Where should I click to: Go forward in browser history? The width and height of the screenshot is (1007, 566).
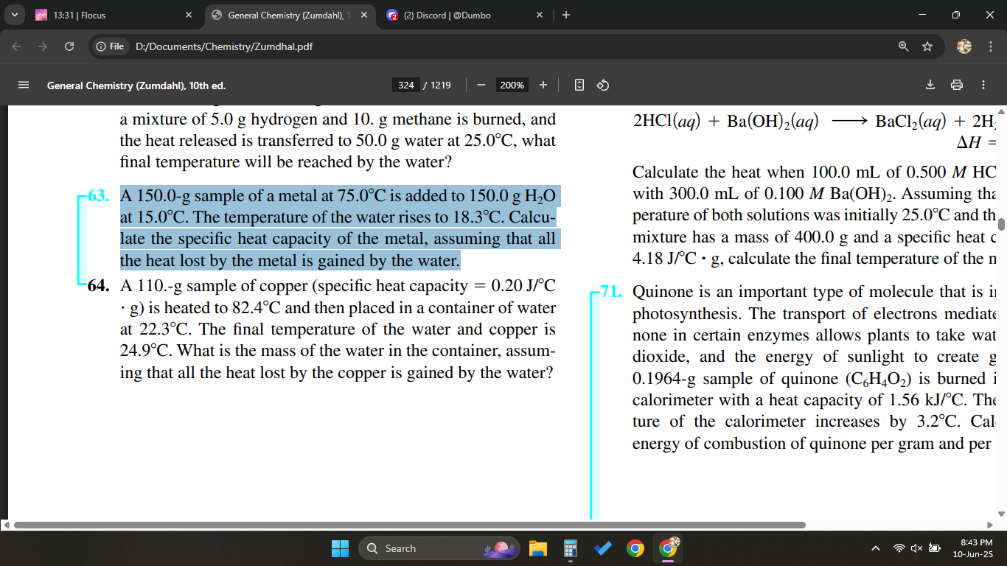[43, 46]
